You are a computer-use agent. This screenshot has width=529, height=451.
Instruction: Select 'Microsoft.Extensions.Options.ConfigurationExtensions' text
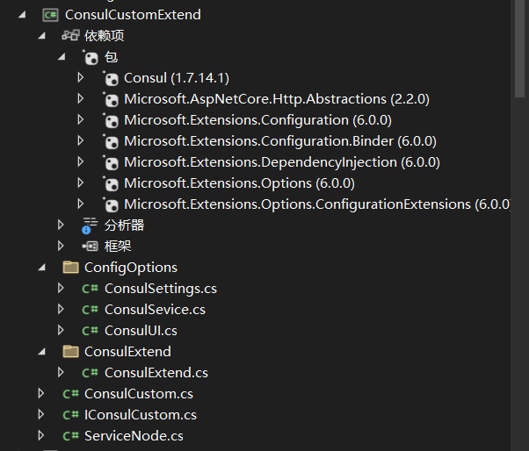click(297, 204)
